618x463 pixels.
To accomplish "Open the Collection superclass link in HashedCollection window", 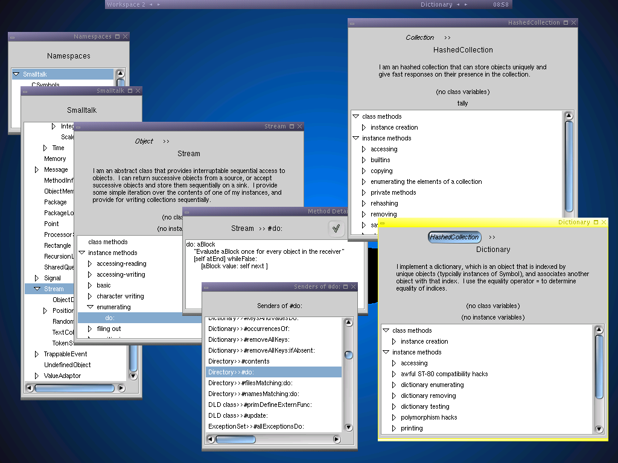I will click(420, 37).
